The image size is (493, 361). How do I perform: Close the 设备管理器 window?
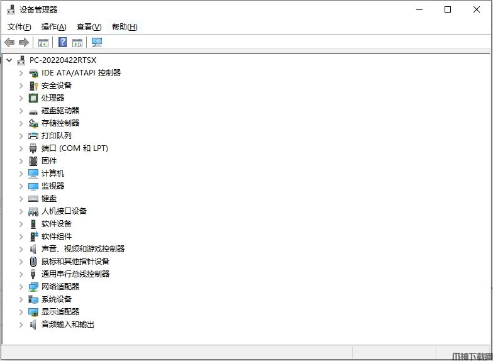[477, 10]
